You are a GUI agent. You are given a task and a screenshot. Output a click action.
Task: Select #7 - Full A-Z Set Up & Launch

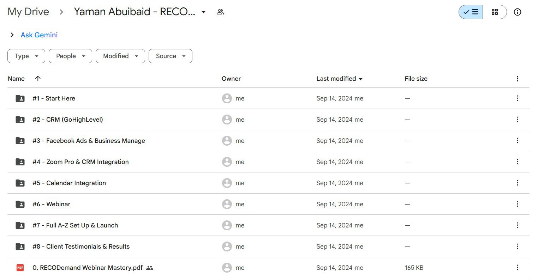click(x=75, y=225)
